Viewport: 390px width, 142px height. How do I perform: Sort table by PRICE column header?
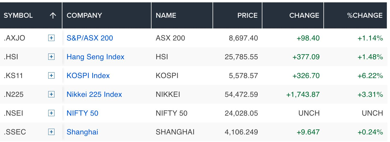click(247, 16)
